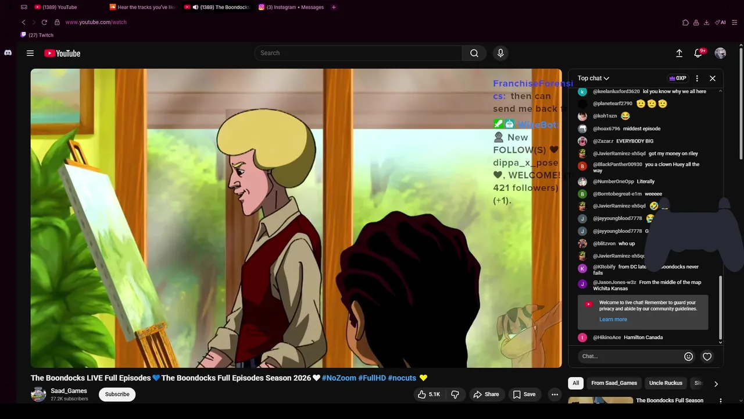Start voice search with the microphone icon
Image resolution: width=744 pixels, height=419 pixels.
coord(500,53)
